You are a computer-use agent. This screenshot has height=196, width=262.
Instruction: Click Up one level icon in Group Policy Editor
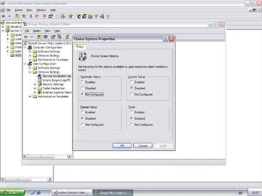tap(40, 37)
